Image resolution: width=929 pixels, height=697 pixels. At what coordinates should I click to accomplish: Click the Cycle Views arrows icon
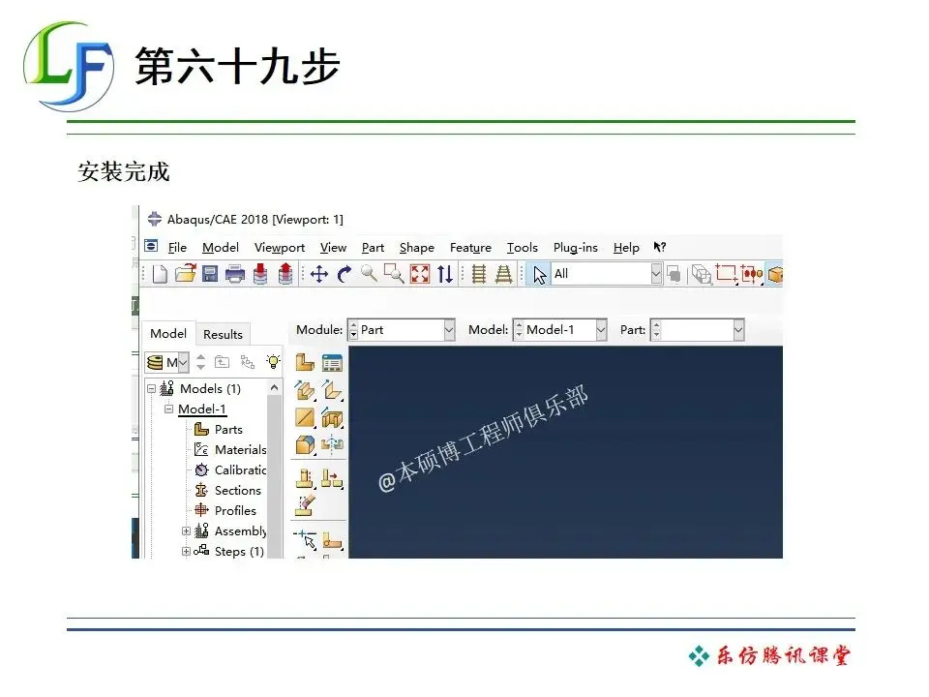point(445,274)
